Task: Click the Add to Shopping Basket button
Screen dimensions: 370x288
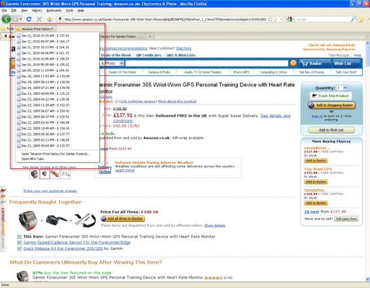Action: pyautogui.click(x=332, y=105)
